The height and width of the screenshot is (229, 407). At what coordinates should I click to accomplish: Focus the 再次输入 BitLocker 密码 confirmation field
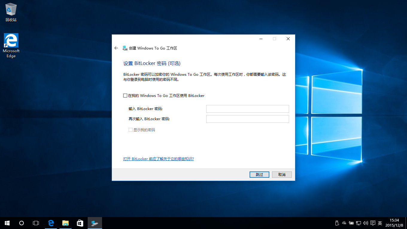pyautogui.click(x=247, y=119)
